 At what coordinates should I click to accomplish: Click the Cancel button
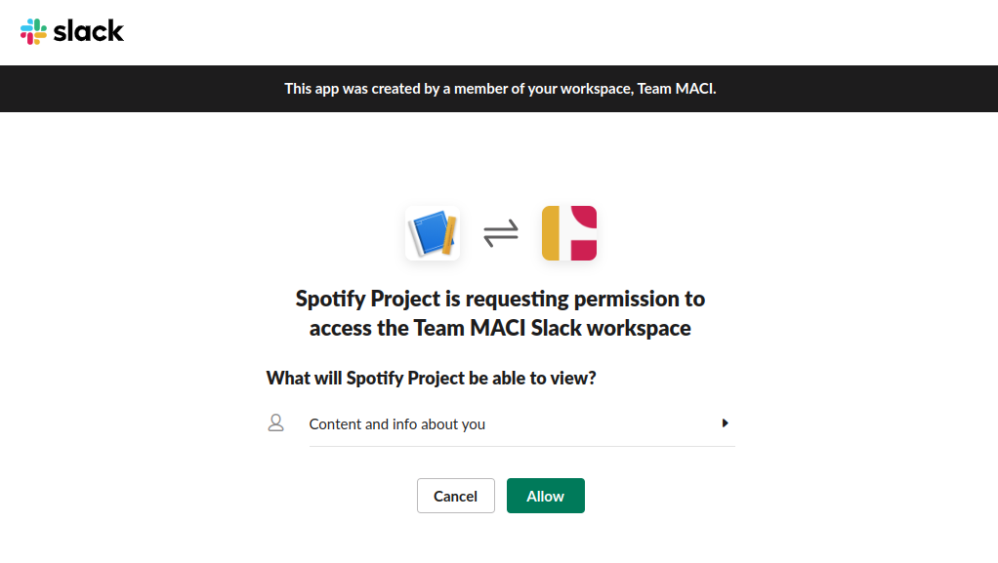point(455,495)
